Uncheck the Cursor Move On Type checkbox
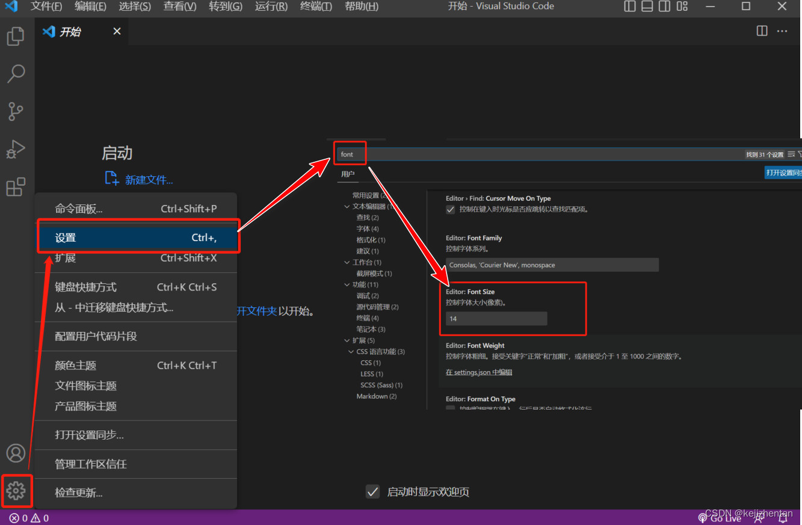Image resolution: width=802 pixels, height=525 pixels. tap(450, 209)
